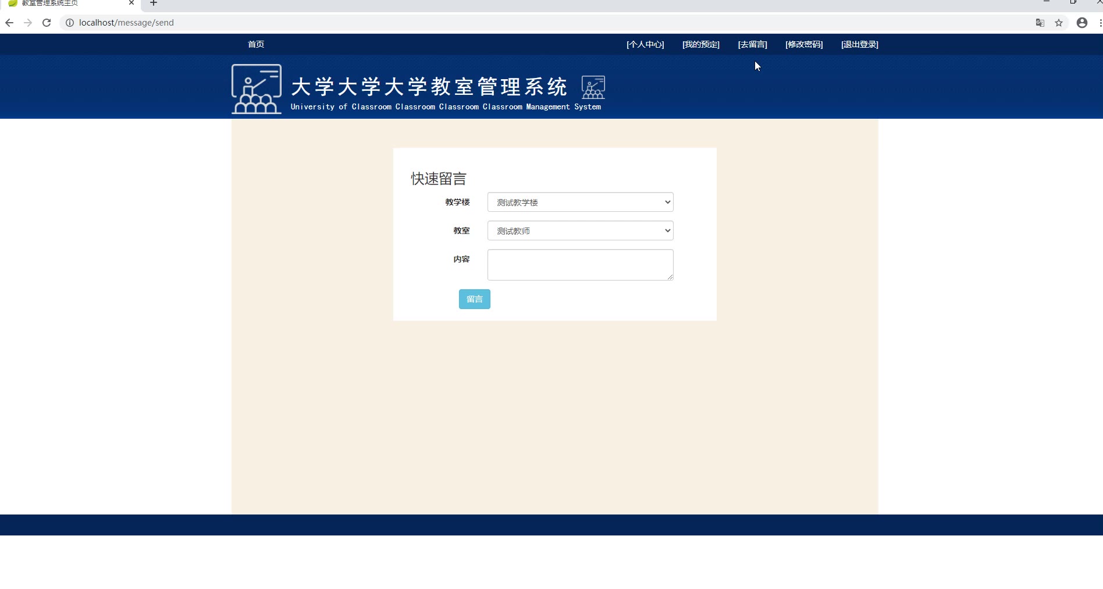This screenshot has width=1103, height=589.
Task: Expand the 教室 dropdown
Action: click(581, 230)
